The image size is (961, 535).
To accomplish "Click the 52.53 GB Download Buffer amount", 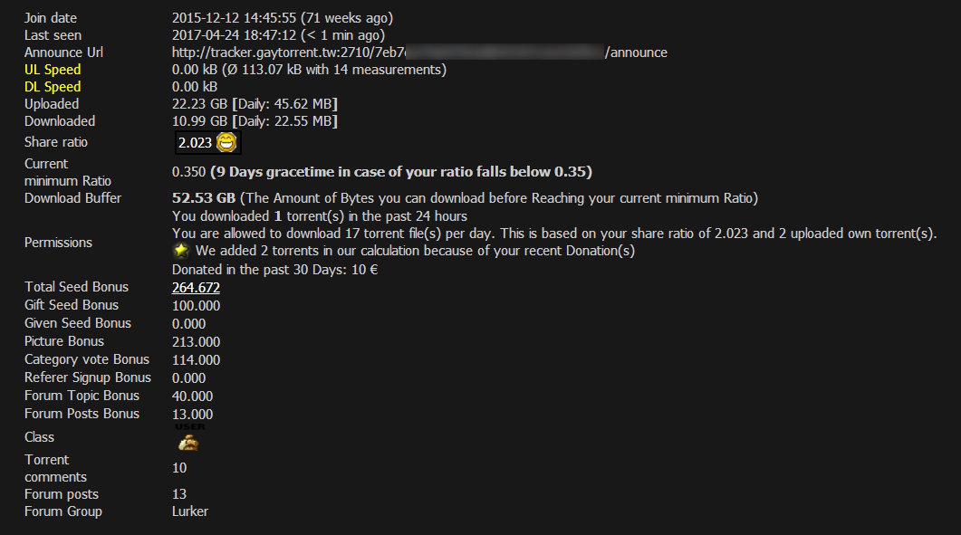I will click(204, 198).
